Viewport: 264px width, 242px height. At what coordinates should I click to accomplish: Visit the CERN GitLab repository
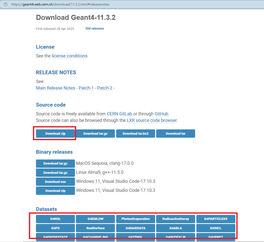pyautogui.click(x=119, y=114)
